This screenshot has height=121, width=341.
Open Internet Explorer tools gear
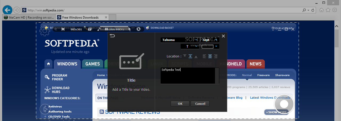pos(335,10)
